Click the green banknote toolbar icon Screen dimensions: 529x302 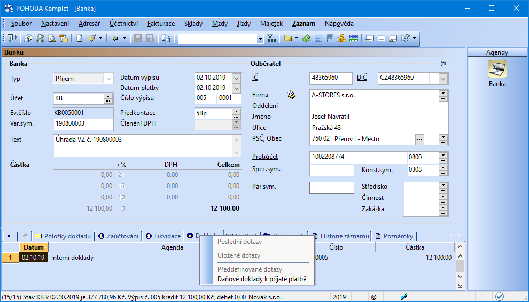pyautogui.click(x=306, y=38)
